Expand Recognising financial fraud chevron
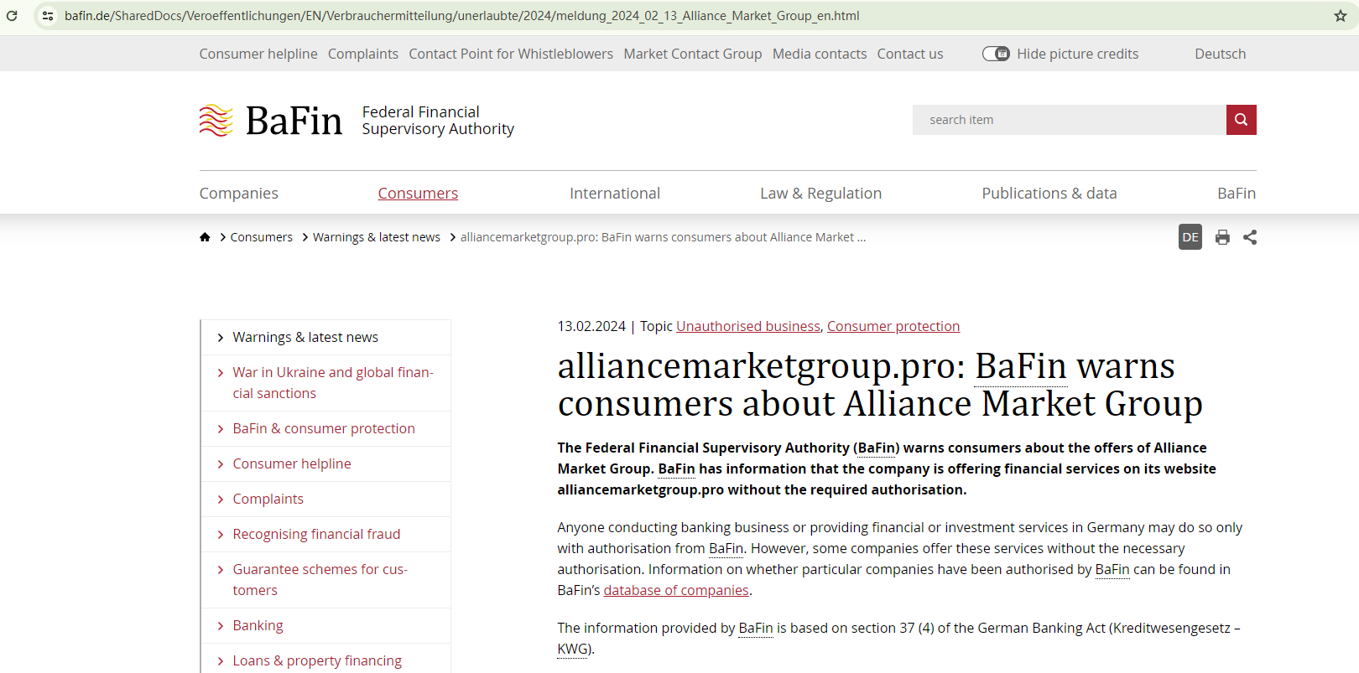 (221, 535)
